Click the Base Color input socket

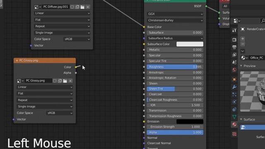144,27
